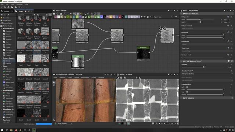Open the Blending Mode dropdown
Image resolution: width=235 pixels, height=132 pixels.
point(207,74)
